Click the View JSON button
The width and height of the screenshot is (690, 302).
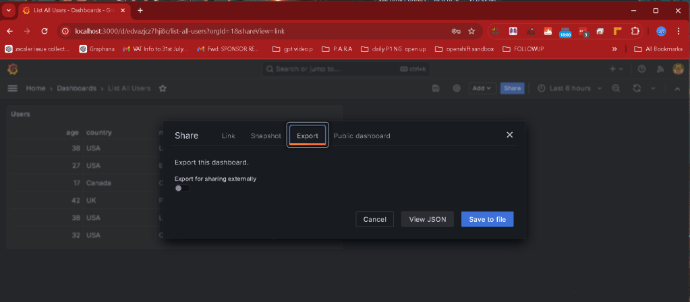pyautogui.click(x=428, y=219)
